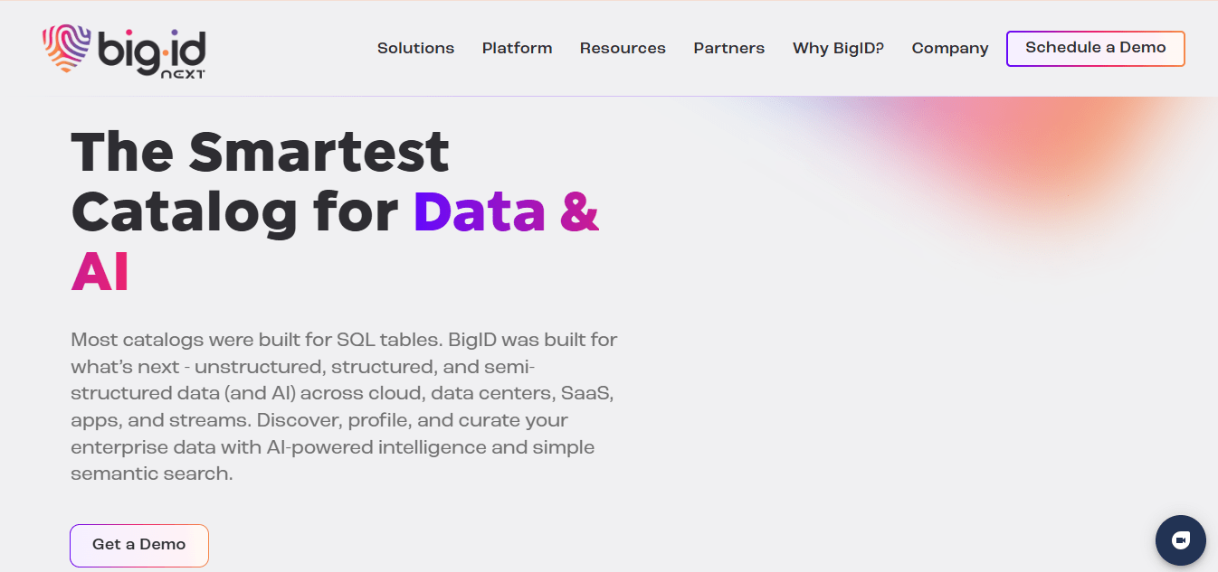Expand the Resources navigation item
Image resolution: width=1218 pixels, height=572 pixels.
(623, 49)
